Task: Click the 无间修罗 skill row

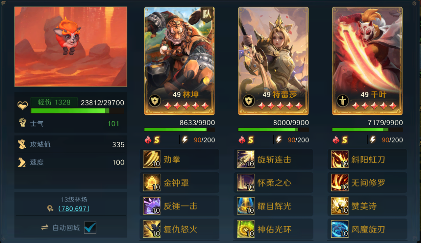Action: click(367, 183)
